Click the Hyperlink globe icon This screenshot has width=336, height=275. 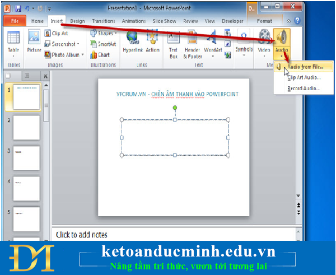[132, 36]
